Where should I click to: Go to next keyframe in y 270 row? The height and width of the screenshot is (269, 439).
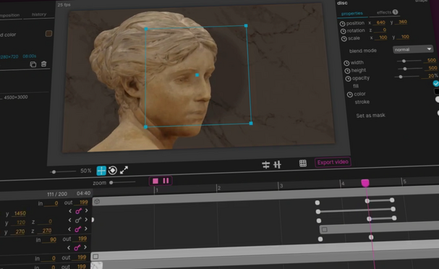click(86, 229)
